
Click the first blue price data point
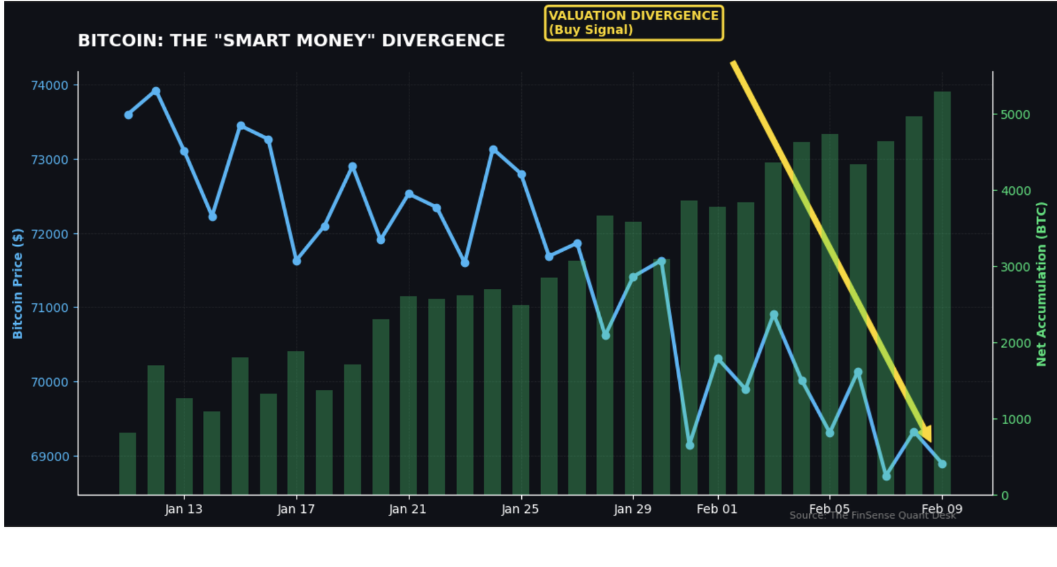click(128, 115)
